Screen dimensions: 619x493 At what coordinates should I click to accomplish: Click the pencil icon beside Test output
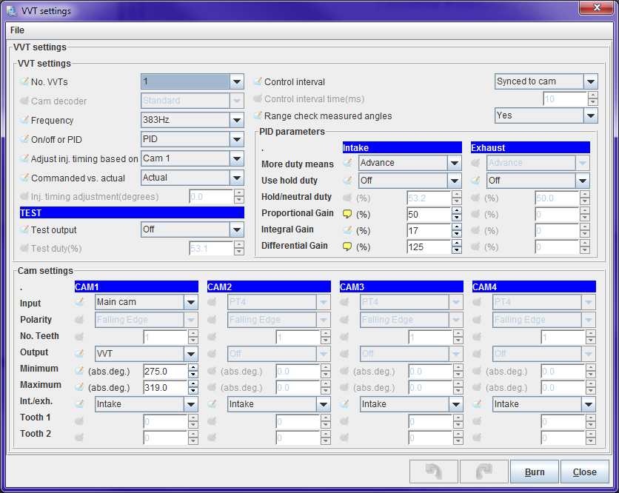[24, 230]
